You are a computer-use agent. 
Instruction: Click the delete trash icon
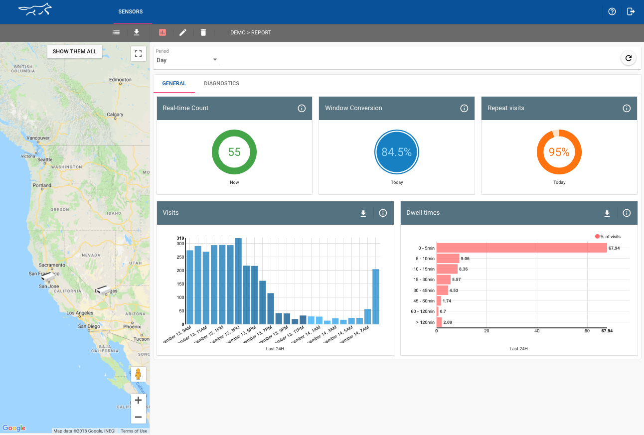click(x=203, y=32)
